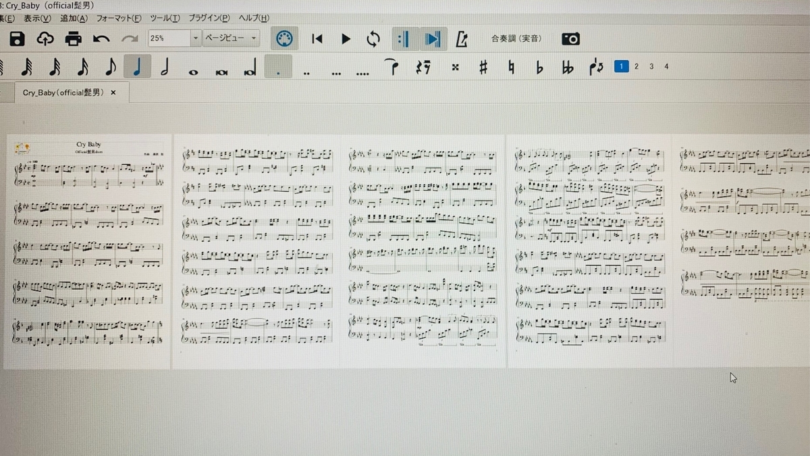Open the ツール(T) menu

165,18
